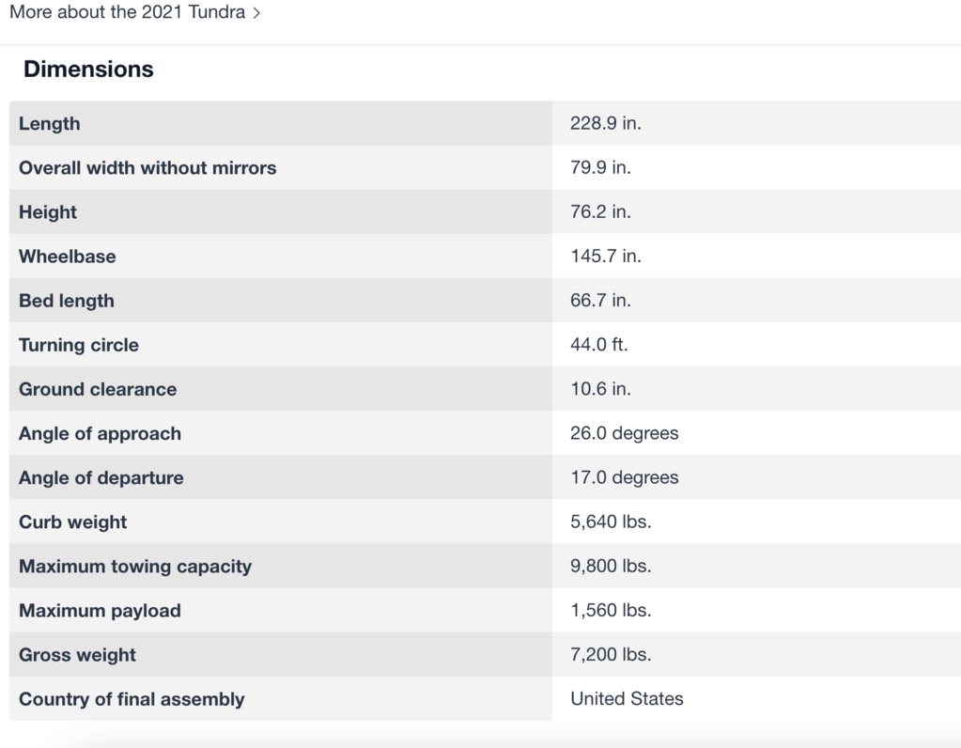
Task: Click the 228.9 in. length value
Action: pyautogui.click(x=606, y=124)
